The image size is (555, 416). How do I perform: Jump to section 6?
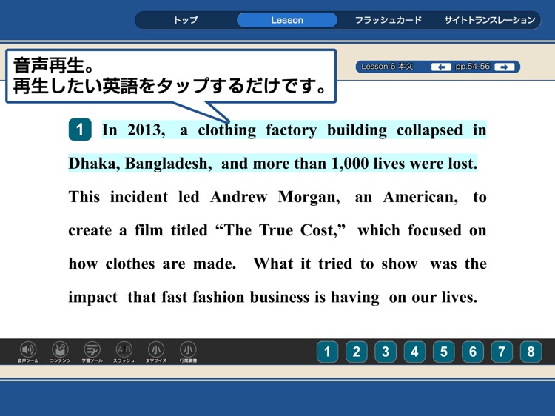tap(473, 352)
